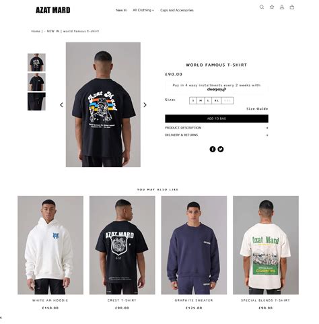The image size is (319, 324).
Task: Open the shopping bag icon
Action: point(292,7)
